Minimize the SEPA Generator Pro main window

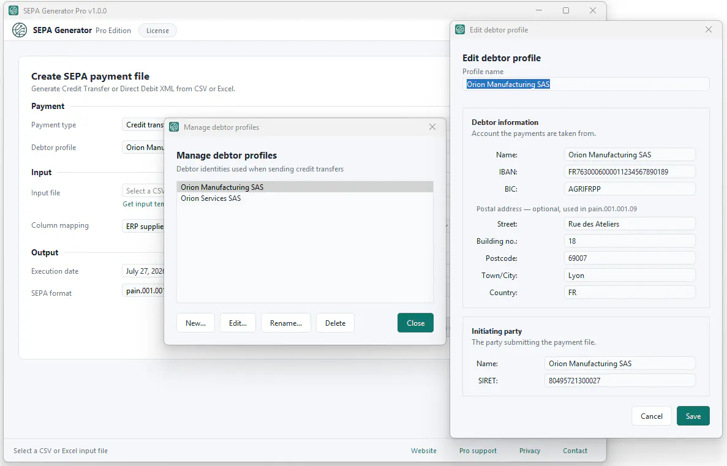click(539, 10)
